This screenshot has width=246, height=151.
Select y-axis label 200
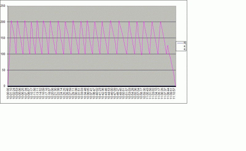tap(3, 22)
